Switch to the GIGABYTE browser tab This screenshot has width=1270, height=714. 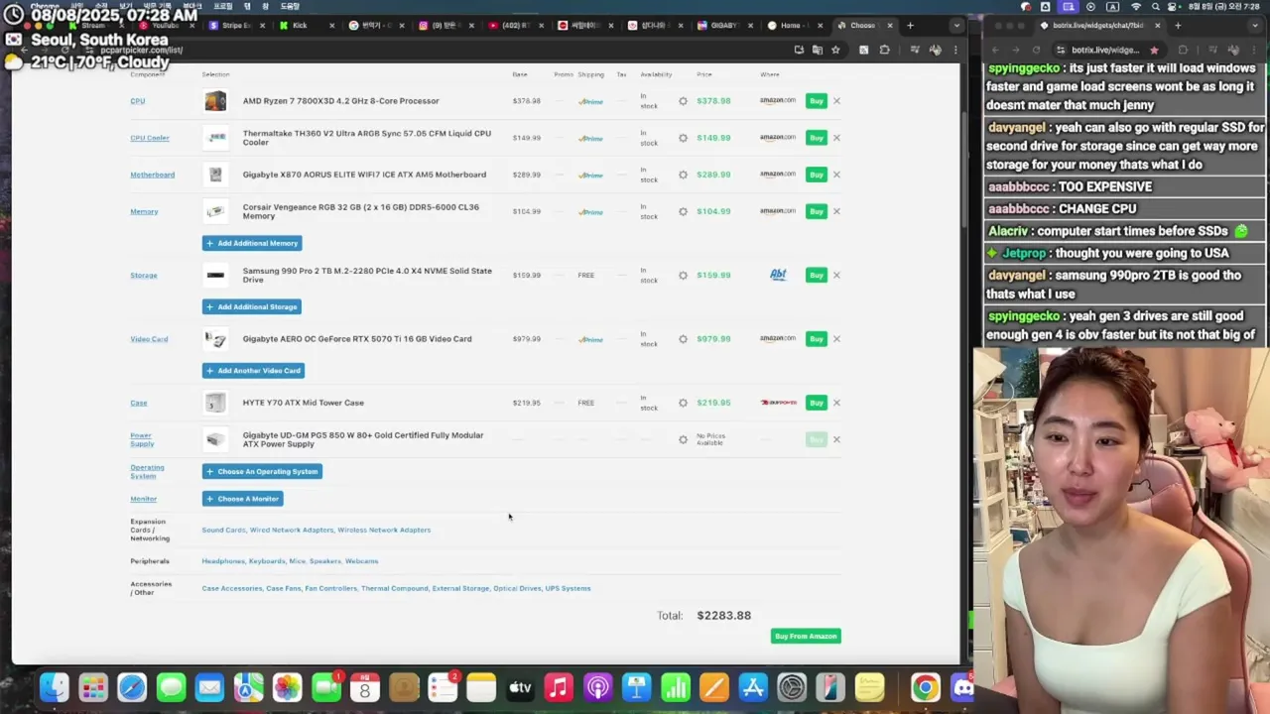(726, 26)
